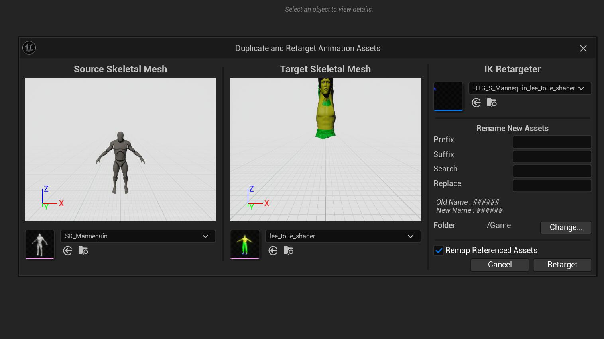
Task: Use selected asset for Source Skeletal Mesh
Action: [x=68, y=251]
